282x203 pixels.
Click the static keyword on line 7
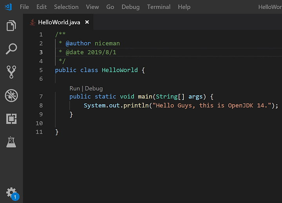[x=105, y=97]
